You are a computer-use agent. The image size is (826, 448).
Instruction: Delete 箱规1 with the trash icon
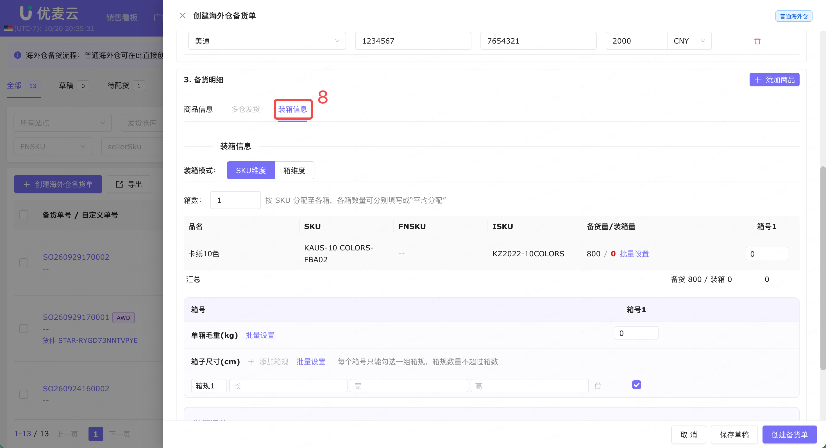pyautogui.click(x=598, y=386)
